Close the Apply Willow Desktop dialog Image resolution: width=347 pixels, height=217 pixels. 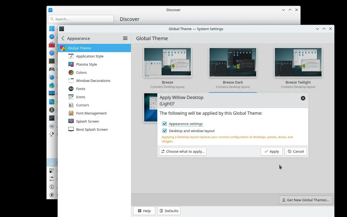[x=303, y=98]
